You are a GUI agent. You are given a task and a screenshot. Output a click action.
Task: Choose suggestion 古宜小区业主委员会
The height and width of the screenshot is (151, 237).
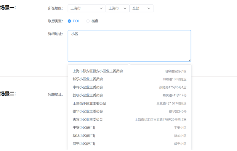[x=129, y=119]
